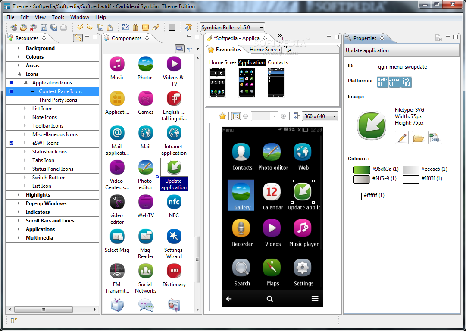Image resolution: width=466 pixels, height=331 pixels.
Task: Click the Contacts screen thumbnail in gallery
Action: 276,83
